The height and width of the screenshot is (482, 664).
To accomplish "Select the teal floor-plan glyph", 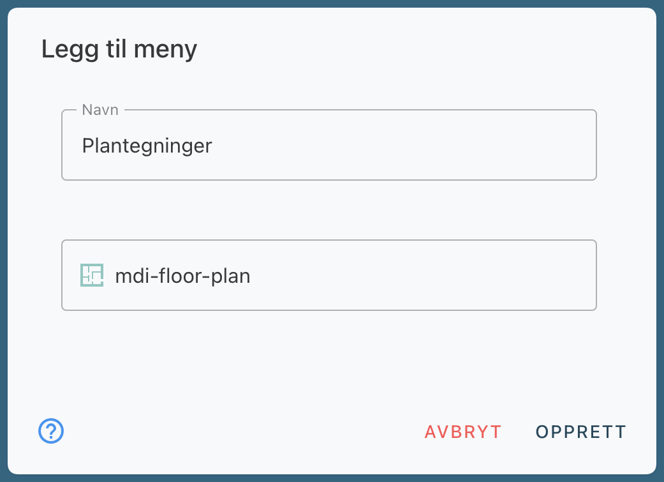I will tap(92, 275).
